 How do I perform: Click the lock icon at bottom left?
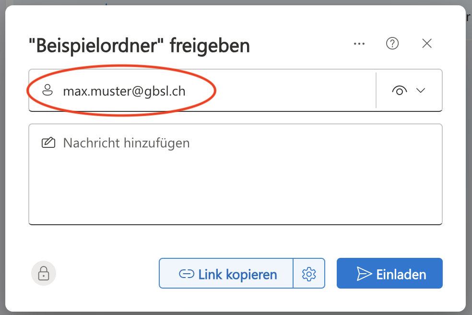[x=44, y=273]
